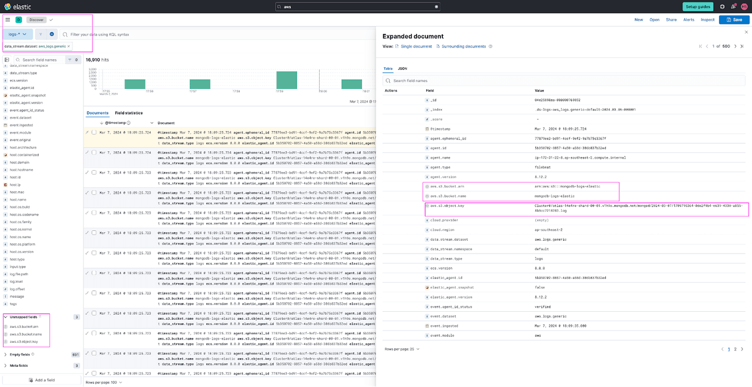Open Rows per page: 25 dropdown

(x=402, y=349)
